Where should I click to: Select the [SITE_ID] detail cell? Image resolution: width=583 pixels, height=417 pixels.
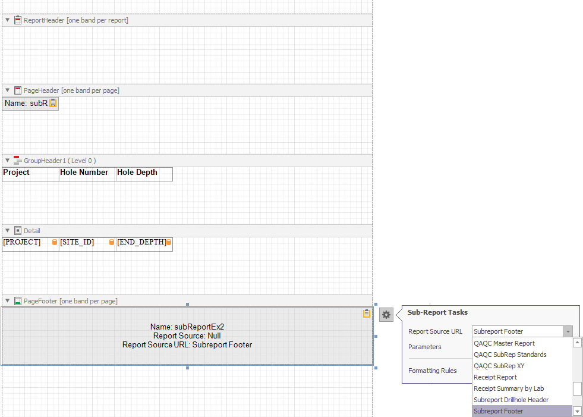click(x=88, y=244)
